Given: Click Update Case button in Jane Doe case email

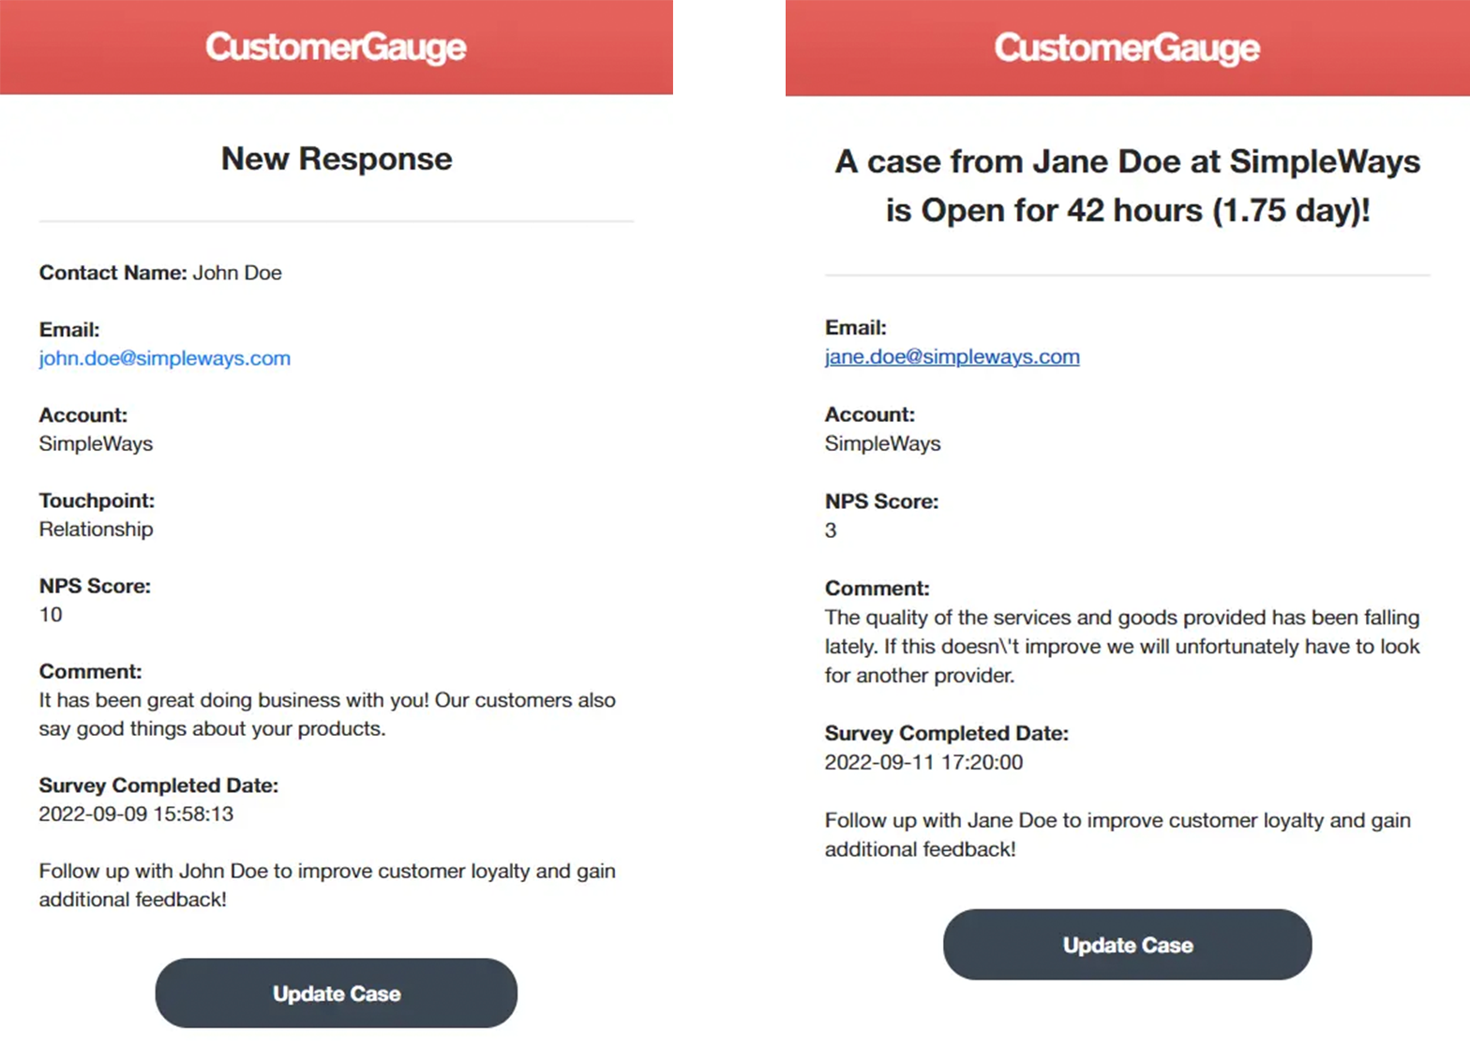Looking at the screenshot, I should [1127, 945].
